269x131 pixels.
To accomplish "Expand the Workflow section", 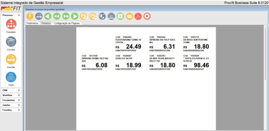I will [19, 95].
